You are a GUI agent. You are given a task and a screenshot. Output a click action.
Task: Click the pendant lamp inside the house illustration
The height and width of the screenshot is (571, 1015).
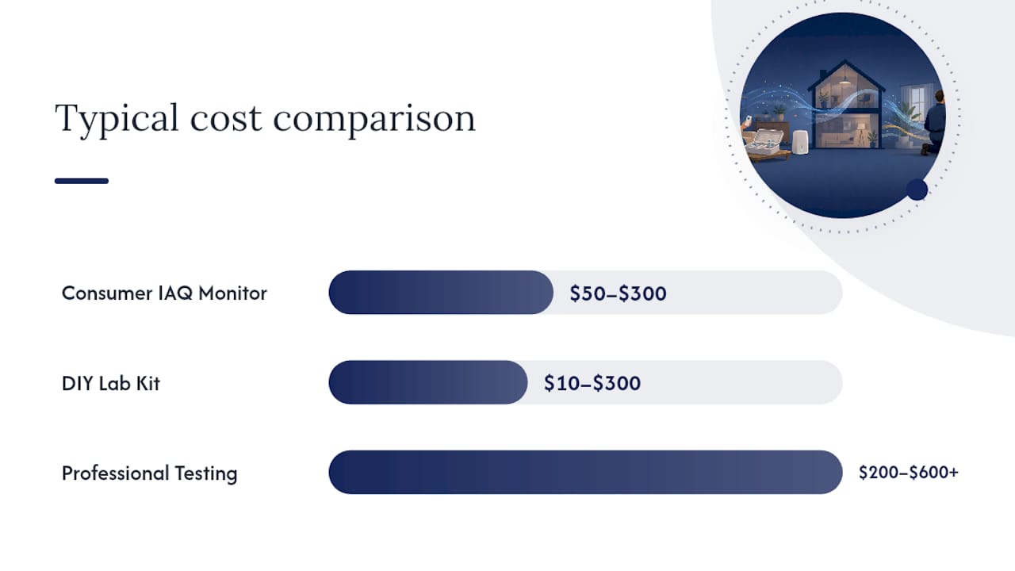845,78
